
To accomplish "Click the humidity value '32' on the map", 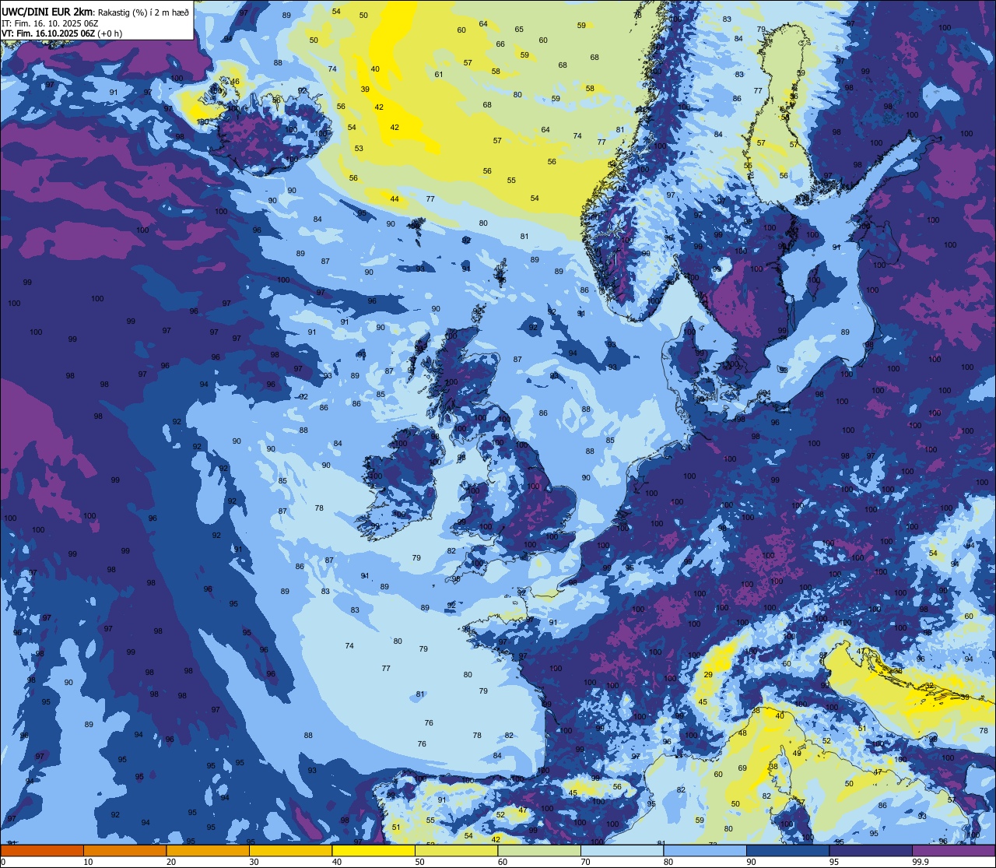I will (x=930, y=686).
